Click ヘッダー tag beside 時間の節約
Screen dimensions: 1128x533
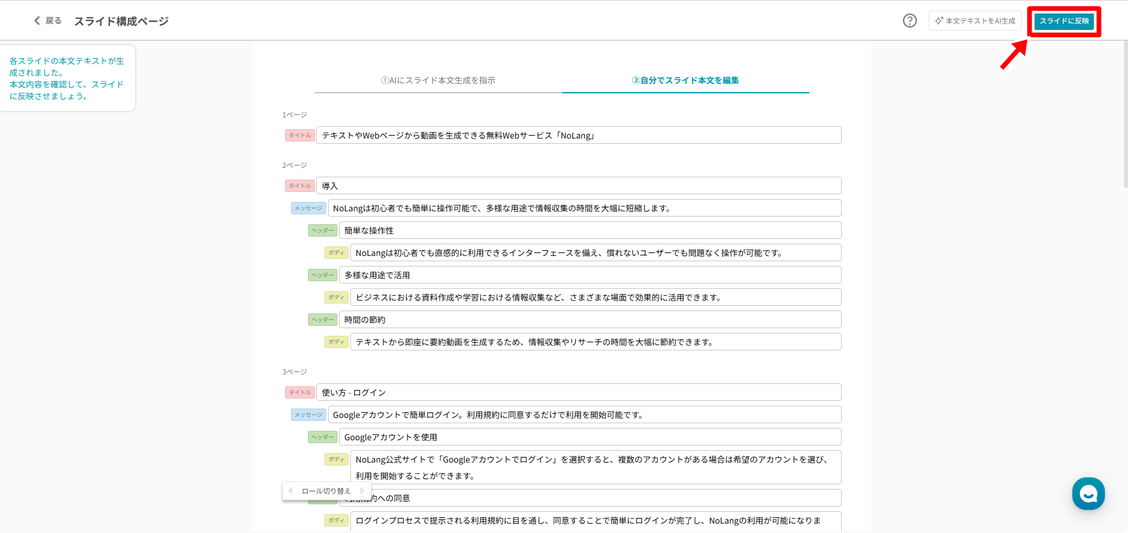coord(323,319)
